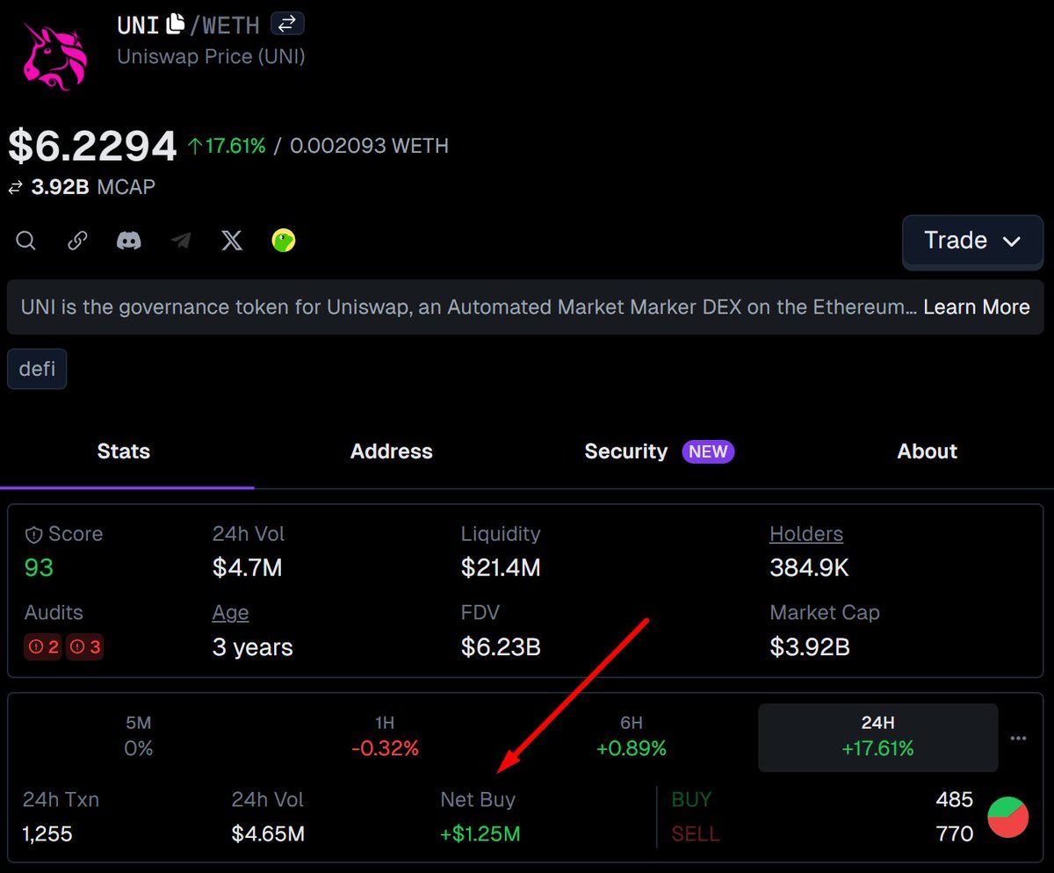
Task: Click the red audit badge showing 3
Action: click(84, 647)
